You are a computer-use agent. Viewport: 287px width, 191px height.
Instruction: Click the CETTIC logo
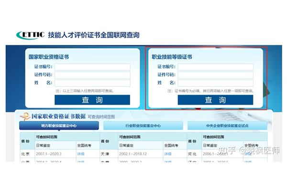pos(31,35)
